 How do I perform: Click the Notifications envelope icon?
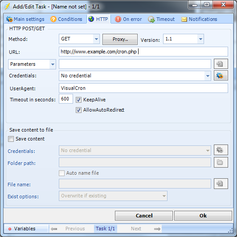click(x=184, y=20)
